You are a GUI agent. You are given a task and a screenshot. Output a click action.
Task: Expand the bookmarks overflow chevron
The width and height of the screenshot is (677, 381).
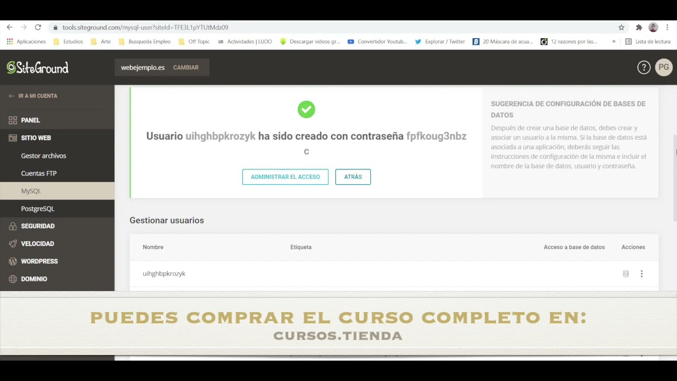coord(614,41)
